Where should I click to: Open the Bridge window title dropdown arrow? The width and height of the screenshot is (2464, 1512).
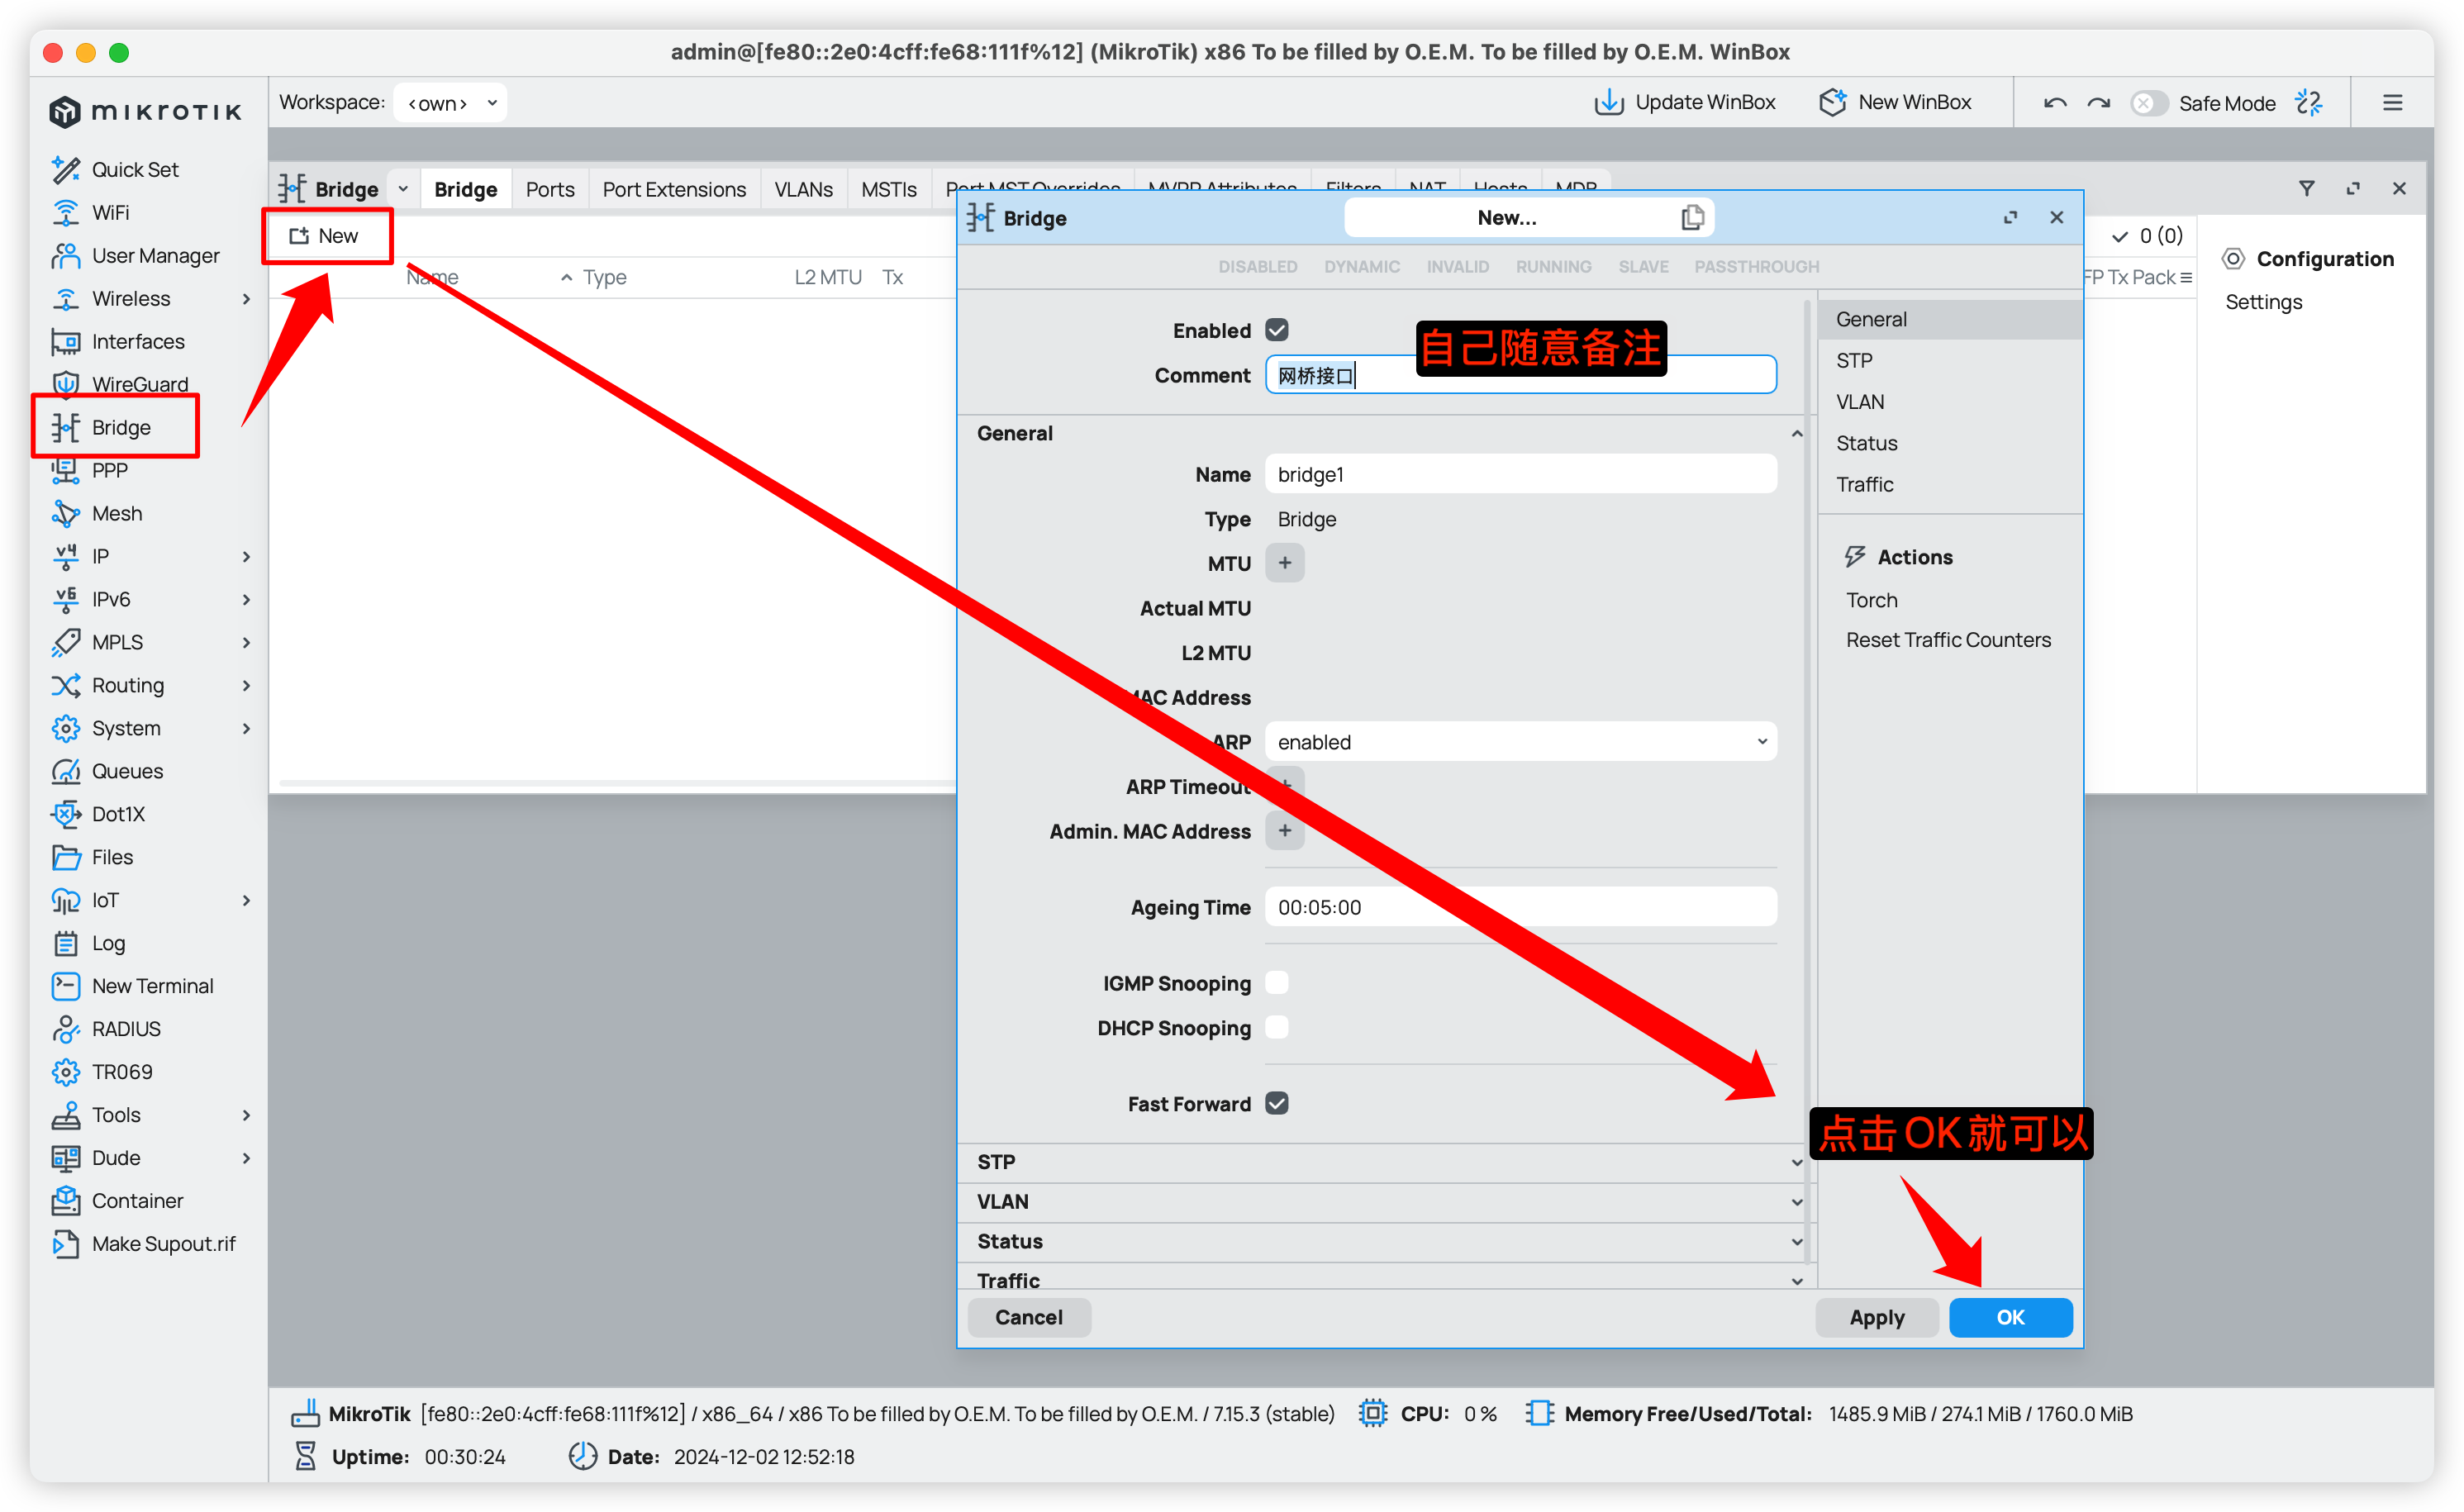point(403,188)
